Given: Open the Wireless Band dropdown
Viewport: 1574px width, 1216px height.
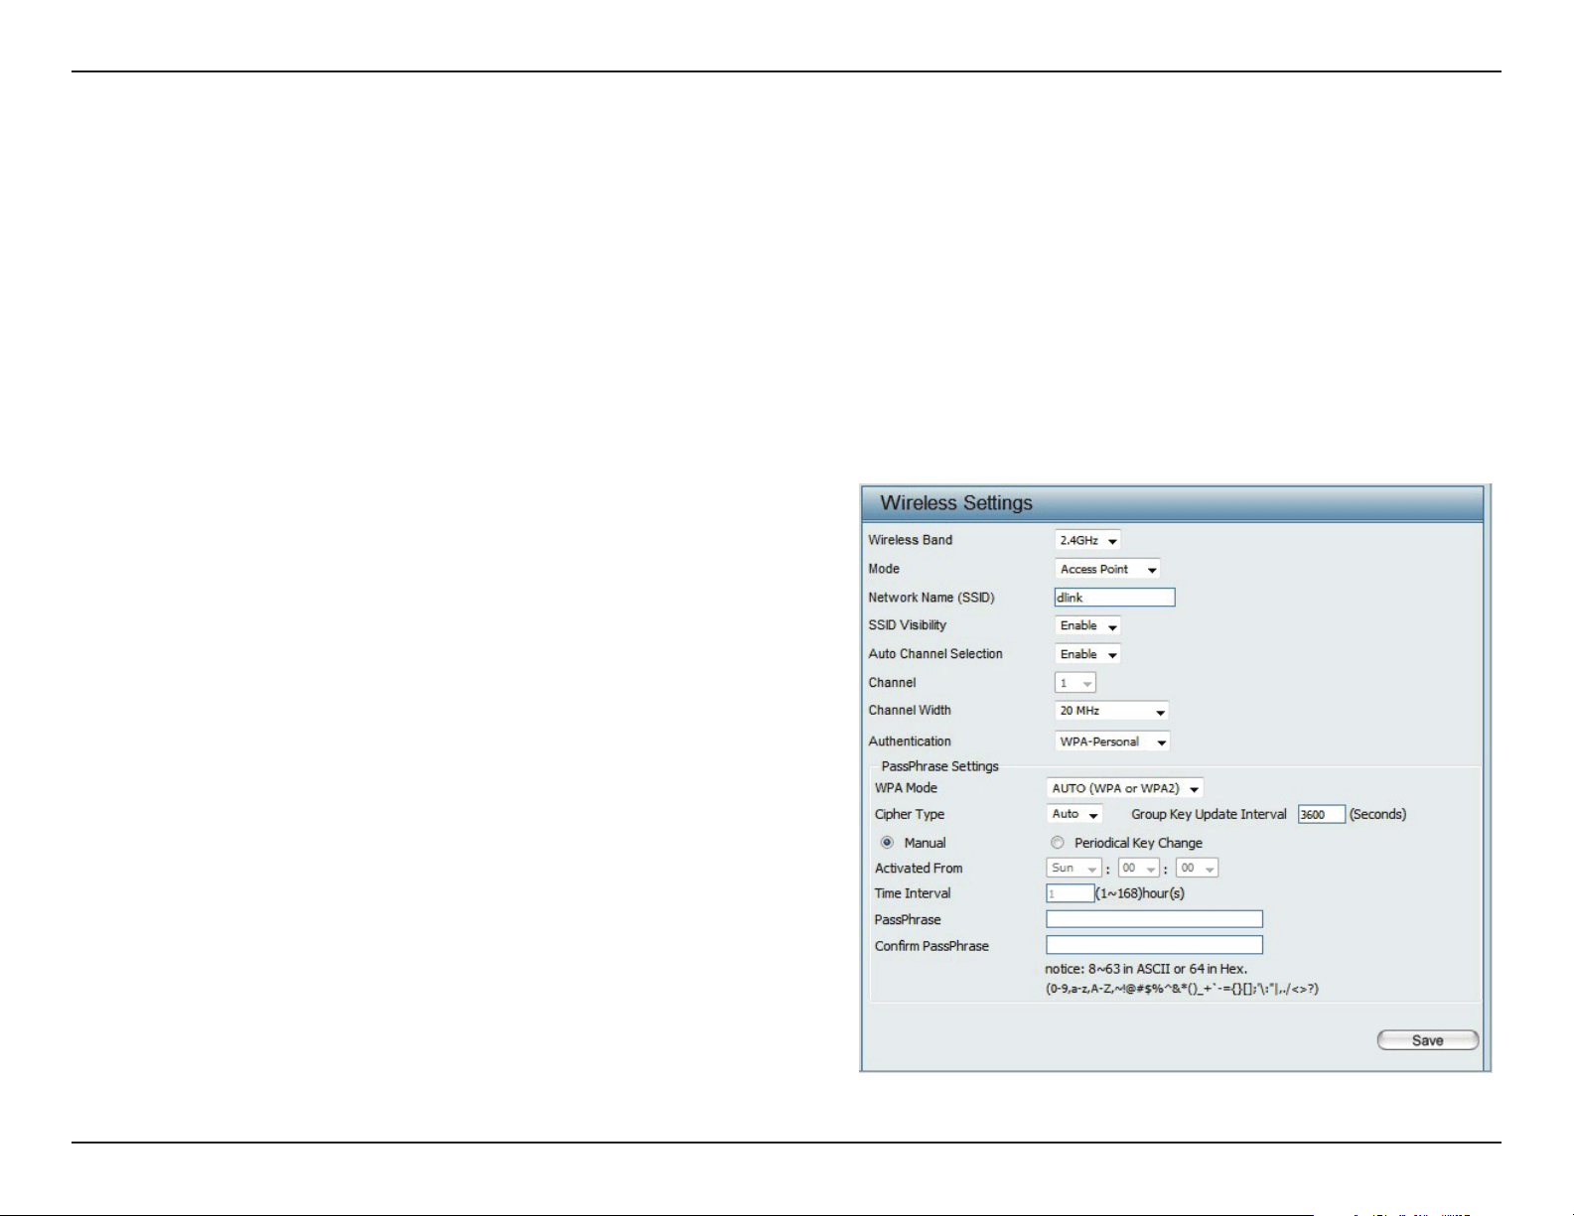Looking at the screenshot, I should click(1087, 541).
